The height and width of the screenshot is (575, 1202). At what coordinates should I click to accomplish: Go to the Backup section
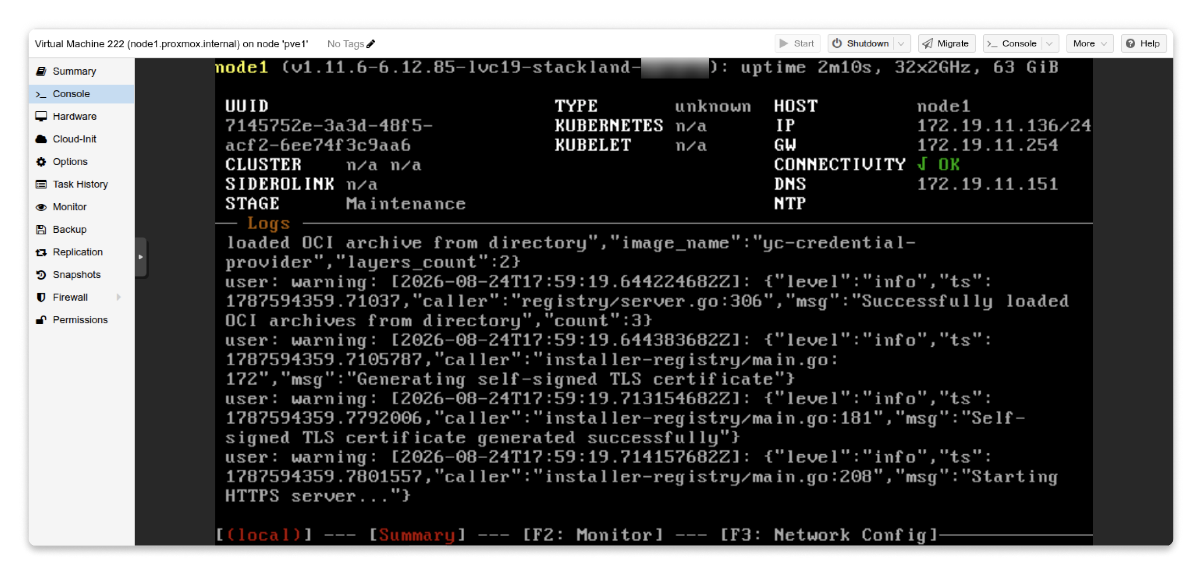click(x=81, y=230)
